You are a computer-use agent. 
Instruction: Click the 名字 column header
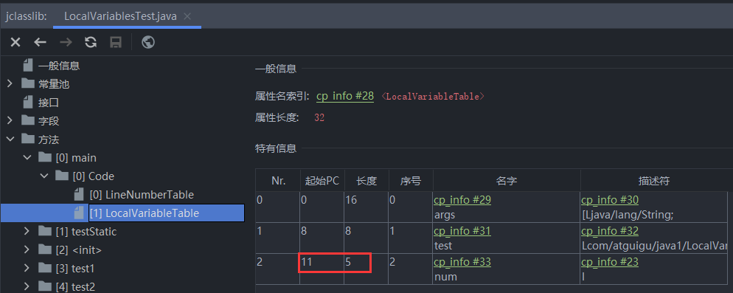507,181
